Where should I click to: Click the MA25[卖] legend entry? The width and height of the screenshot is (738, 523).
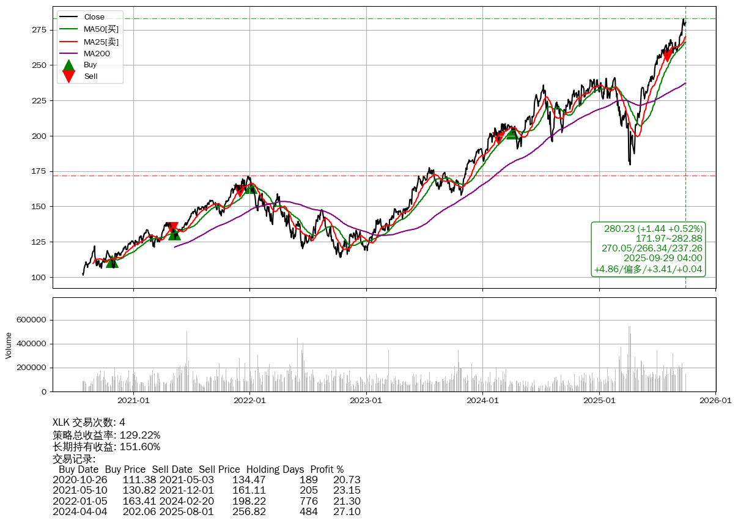point(101,42)
